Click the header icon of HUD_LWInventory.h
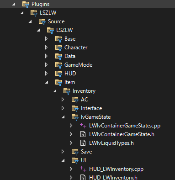This screenshot has width=175, height=180. point(83,177)
